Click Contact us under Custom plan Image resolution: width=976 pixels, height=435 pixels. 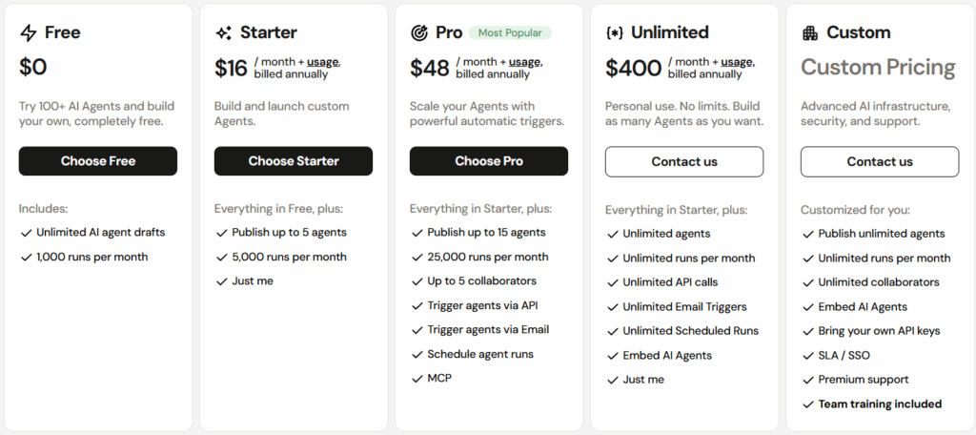point(880,162)
